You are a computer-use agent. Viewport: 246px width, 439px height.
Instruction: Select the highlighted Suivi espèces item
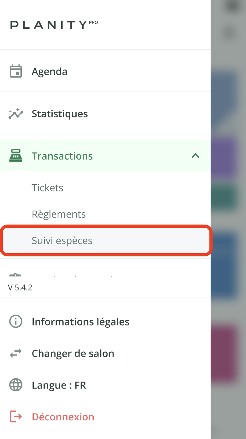coord(62,241)
